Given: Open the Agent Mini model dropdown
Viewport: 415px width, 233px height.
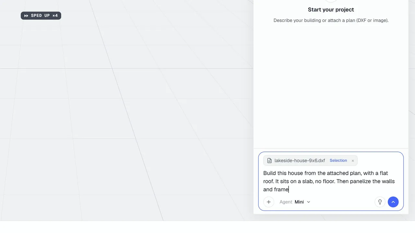Looking at the screenshot, I should click(x=295, y=202).
